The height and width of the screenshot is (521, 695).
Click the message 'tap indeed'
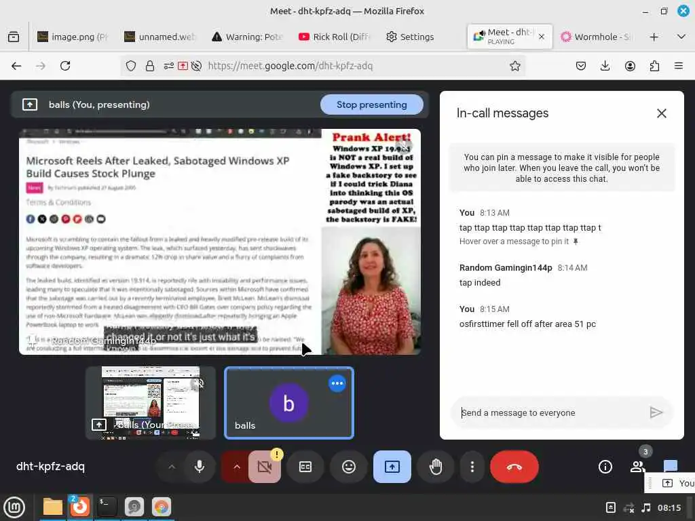[x=480, y=283]
